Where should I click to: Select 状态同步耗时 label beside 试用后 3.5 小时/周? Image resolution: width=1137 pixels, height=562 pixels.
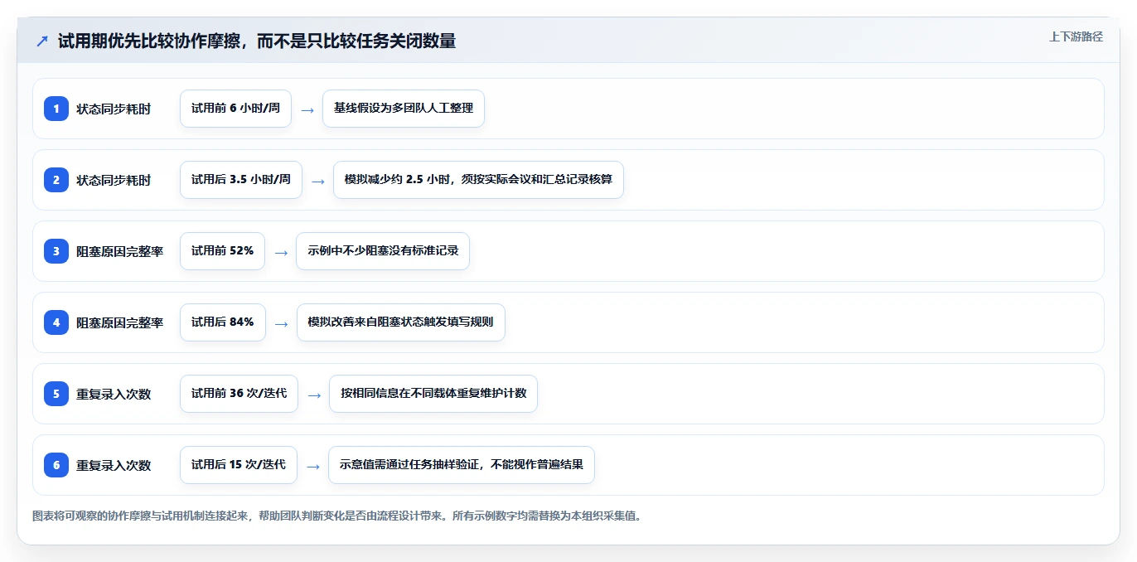point(114,180)
